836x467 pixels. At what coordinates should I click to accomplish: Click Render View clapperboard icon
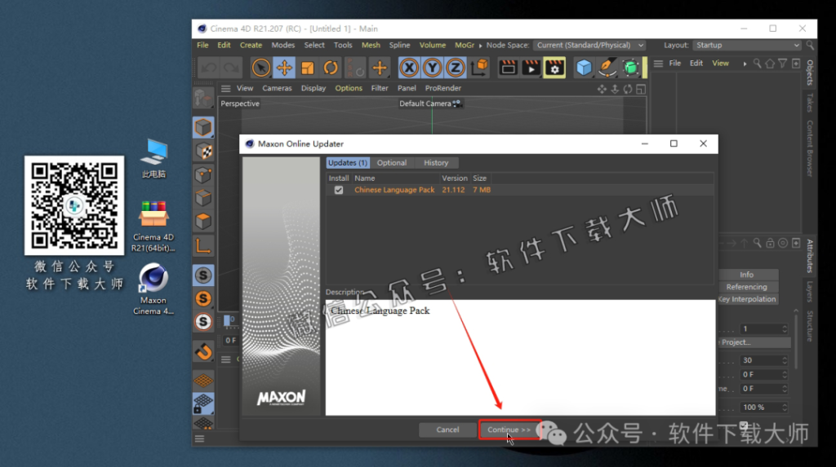click(508, 68)
